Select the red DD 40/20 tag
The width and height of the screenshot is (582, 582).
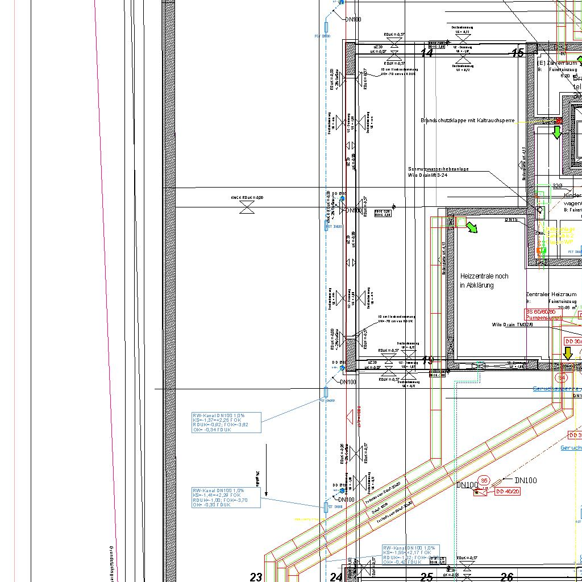coord(508,492)
